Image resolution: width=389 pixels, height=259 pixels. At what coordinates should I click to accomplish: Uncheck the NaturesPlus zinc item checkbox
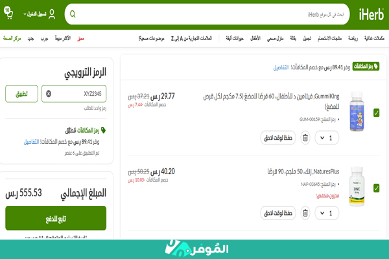tap(376, 188)
